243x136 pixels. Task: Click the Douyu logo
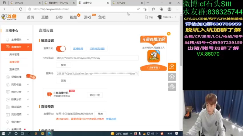(9, 17)
